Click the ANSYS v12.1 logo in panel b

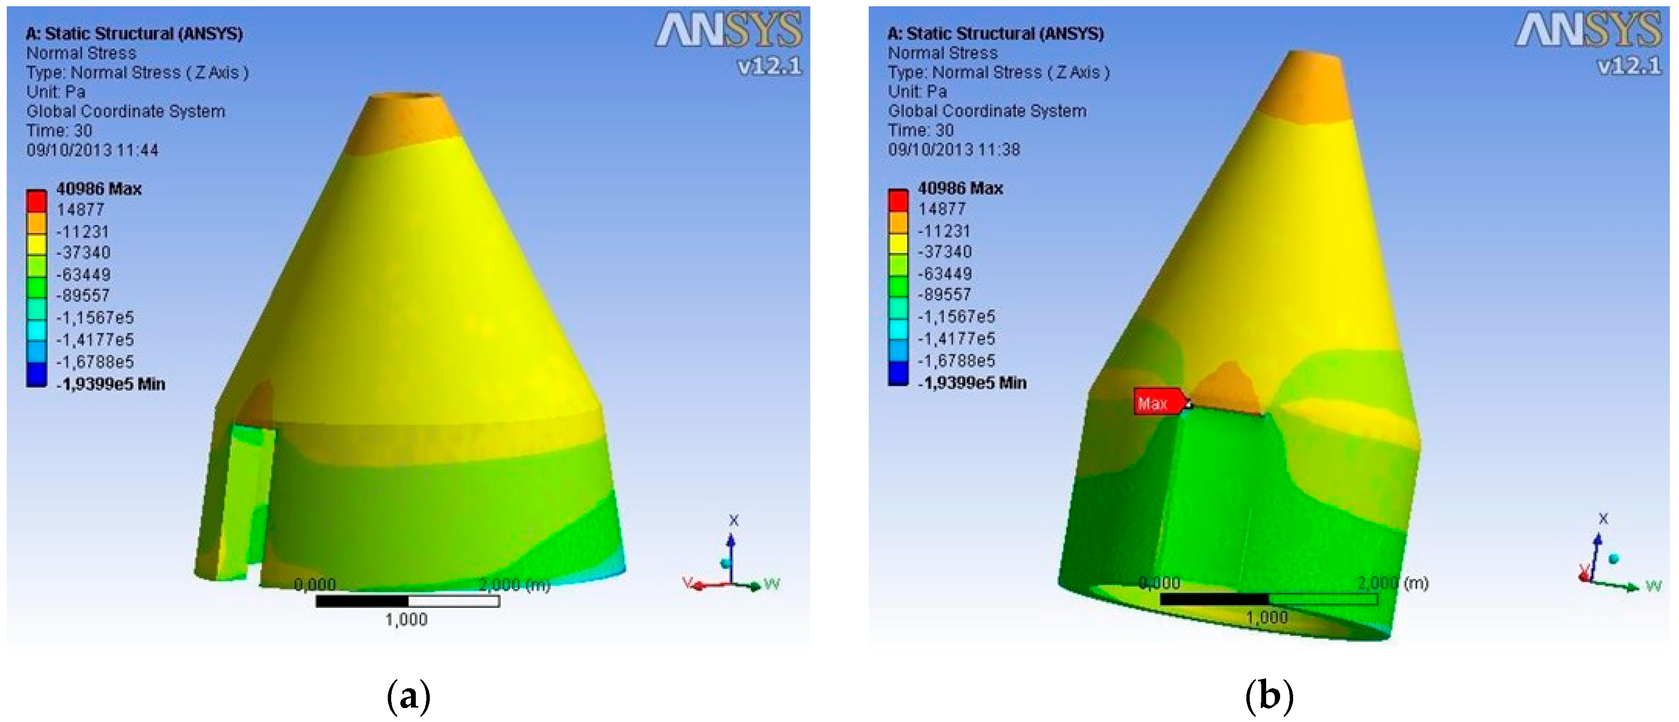pos(1588,44)
